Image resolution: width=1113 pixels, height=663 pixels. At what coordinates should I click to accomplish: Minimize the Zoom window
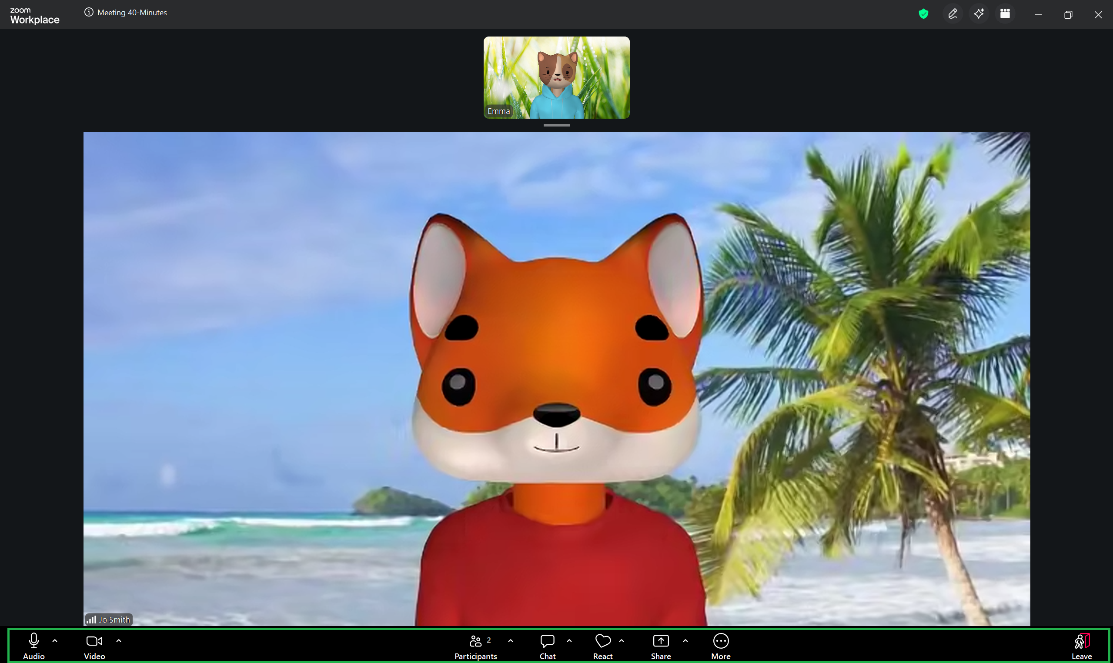click(1038, 15)
